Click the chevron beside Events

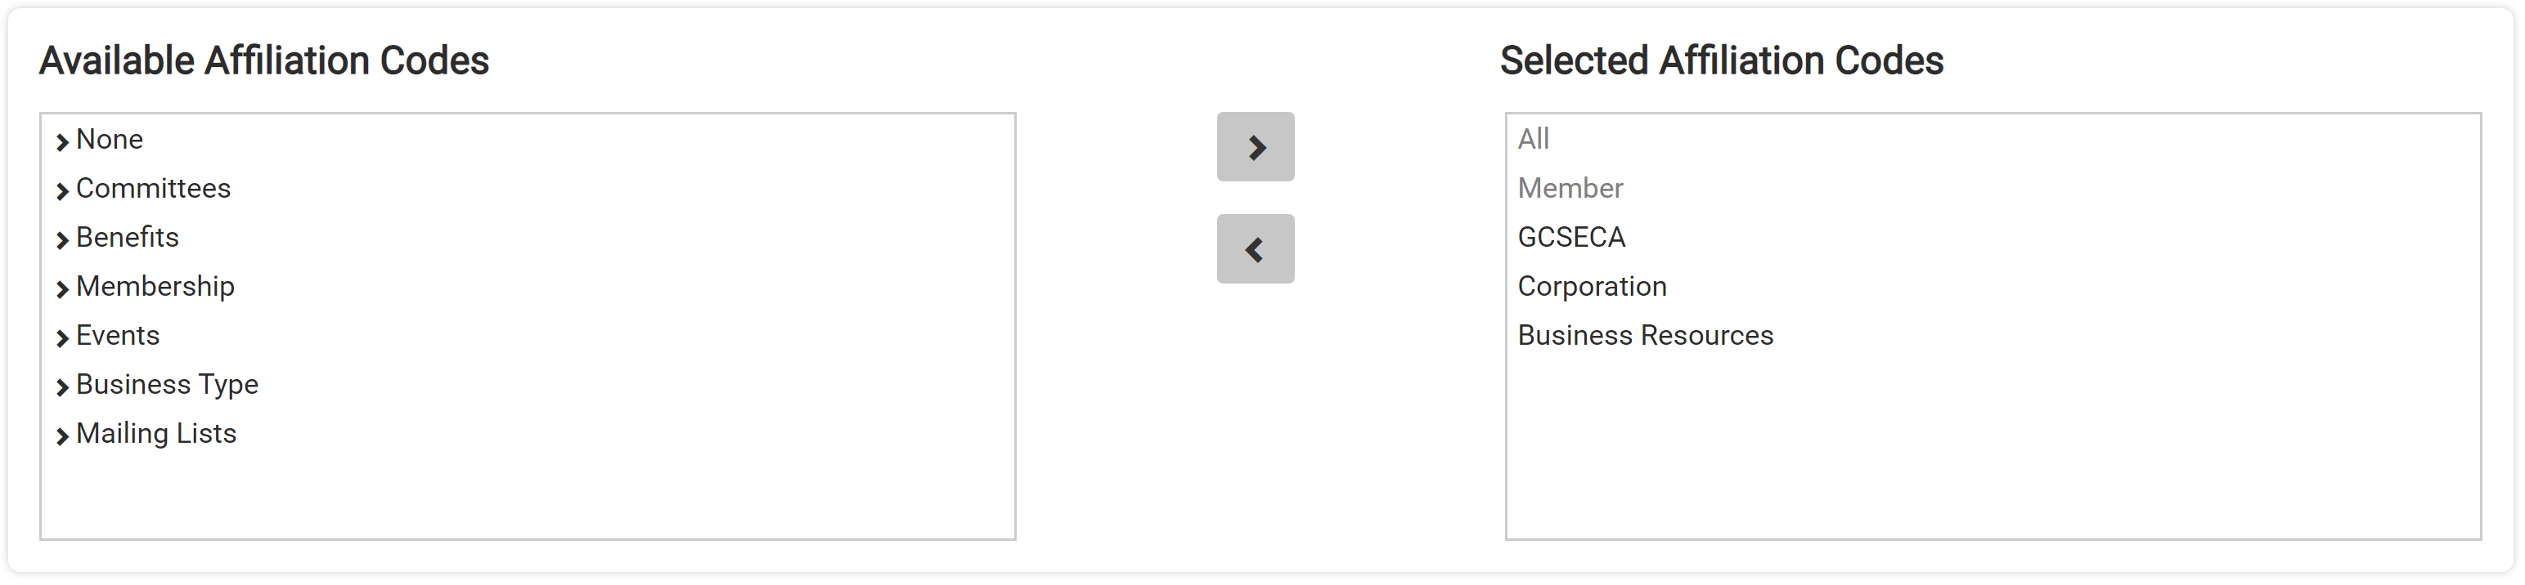61,336
